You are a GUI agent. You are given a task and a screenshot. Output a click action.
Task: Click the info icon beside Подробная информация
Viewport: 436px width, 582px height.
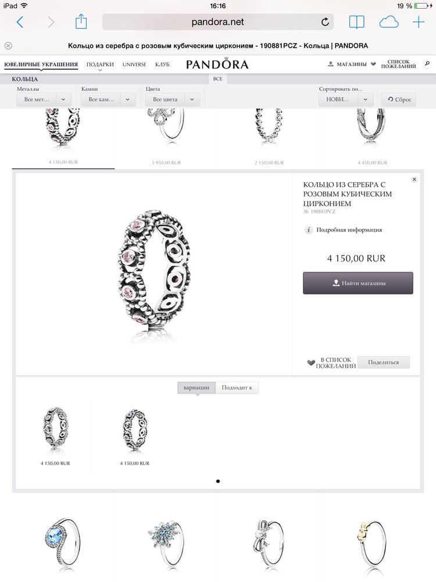click(x=309, y=230)
